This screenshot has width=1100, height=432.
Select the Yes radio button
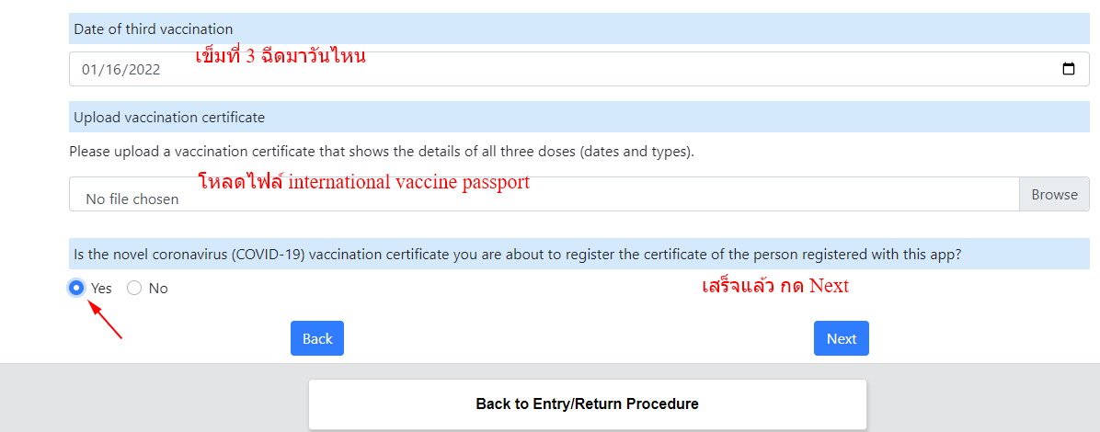click(x=76, y=288)
